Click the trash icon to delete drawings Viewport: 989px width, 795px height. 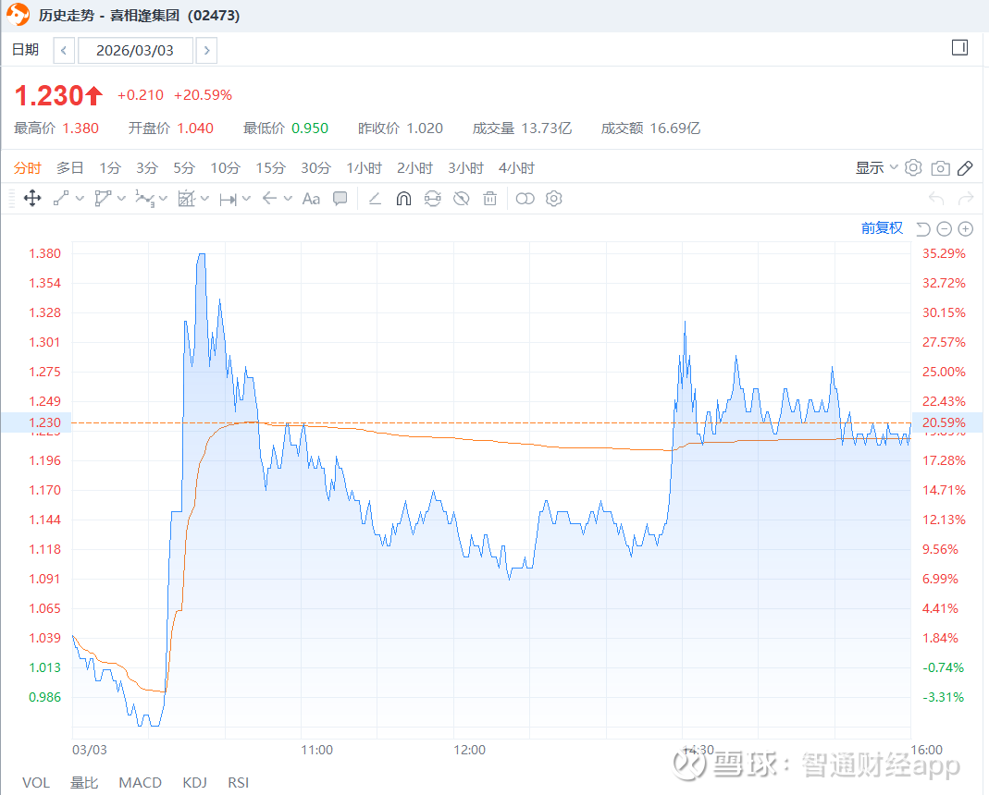pos(490,199)
